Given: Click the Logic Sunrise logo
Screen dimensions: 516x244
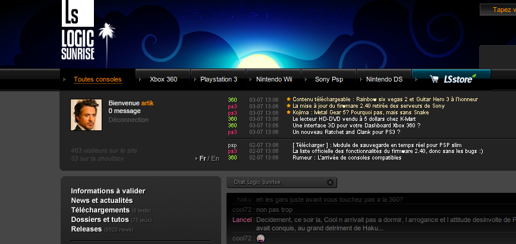Looking at the screenshot, I should pyautogui.click(x=78, y=30).
